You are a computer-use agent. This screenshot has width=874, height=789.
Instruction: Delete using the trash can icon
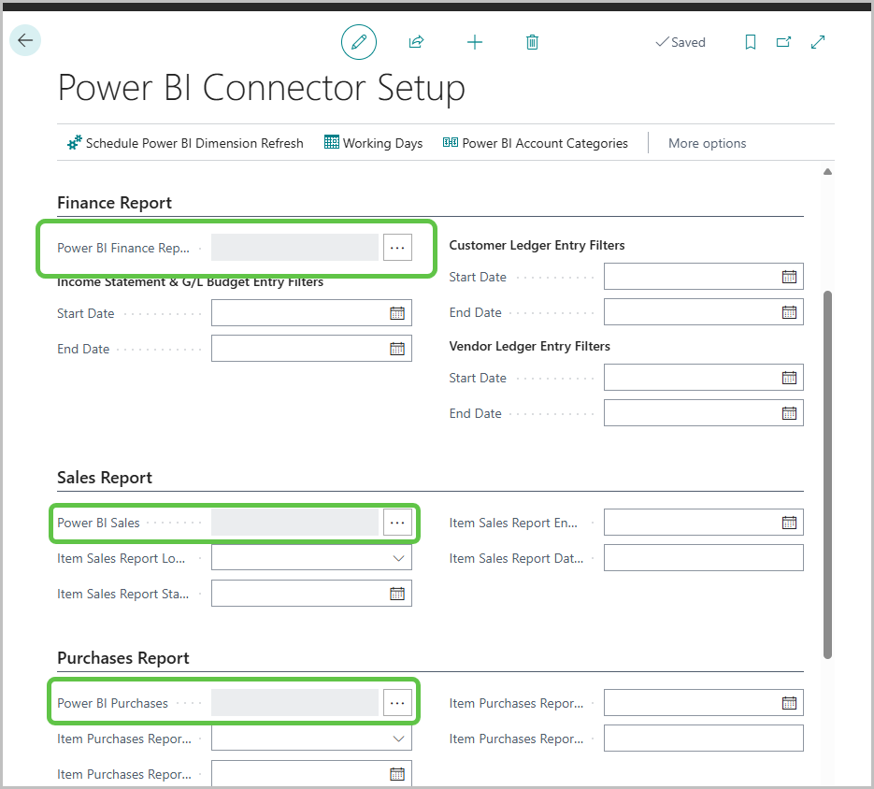[x=532, y=42]
